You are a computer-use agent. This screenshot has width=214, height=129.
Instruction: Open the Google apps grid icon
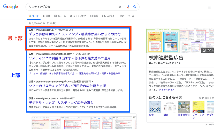pos(209,7)
